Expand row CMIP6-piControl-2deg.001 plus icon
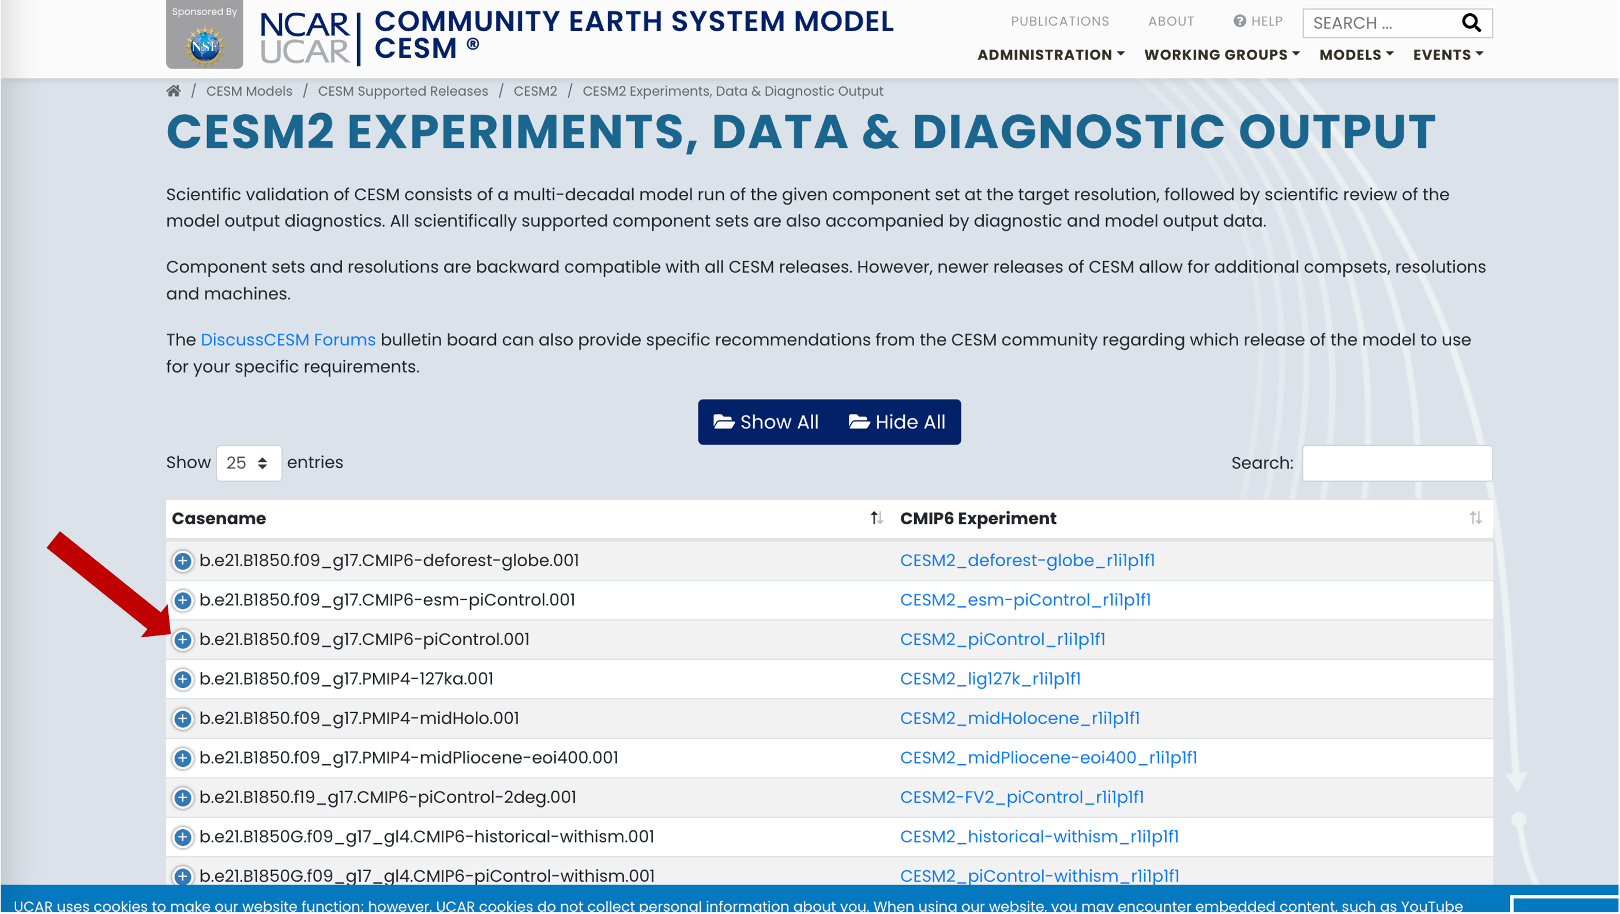Image resolution: width=1620 pixels, height=914 pixels. tap(183, 798)
